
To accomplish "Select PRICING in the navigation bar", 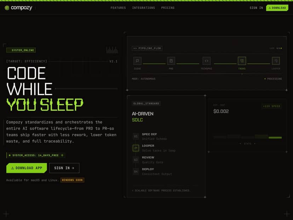I will click(168, 7).
